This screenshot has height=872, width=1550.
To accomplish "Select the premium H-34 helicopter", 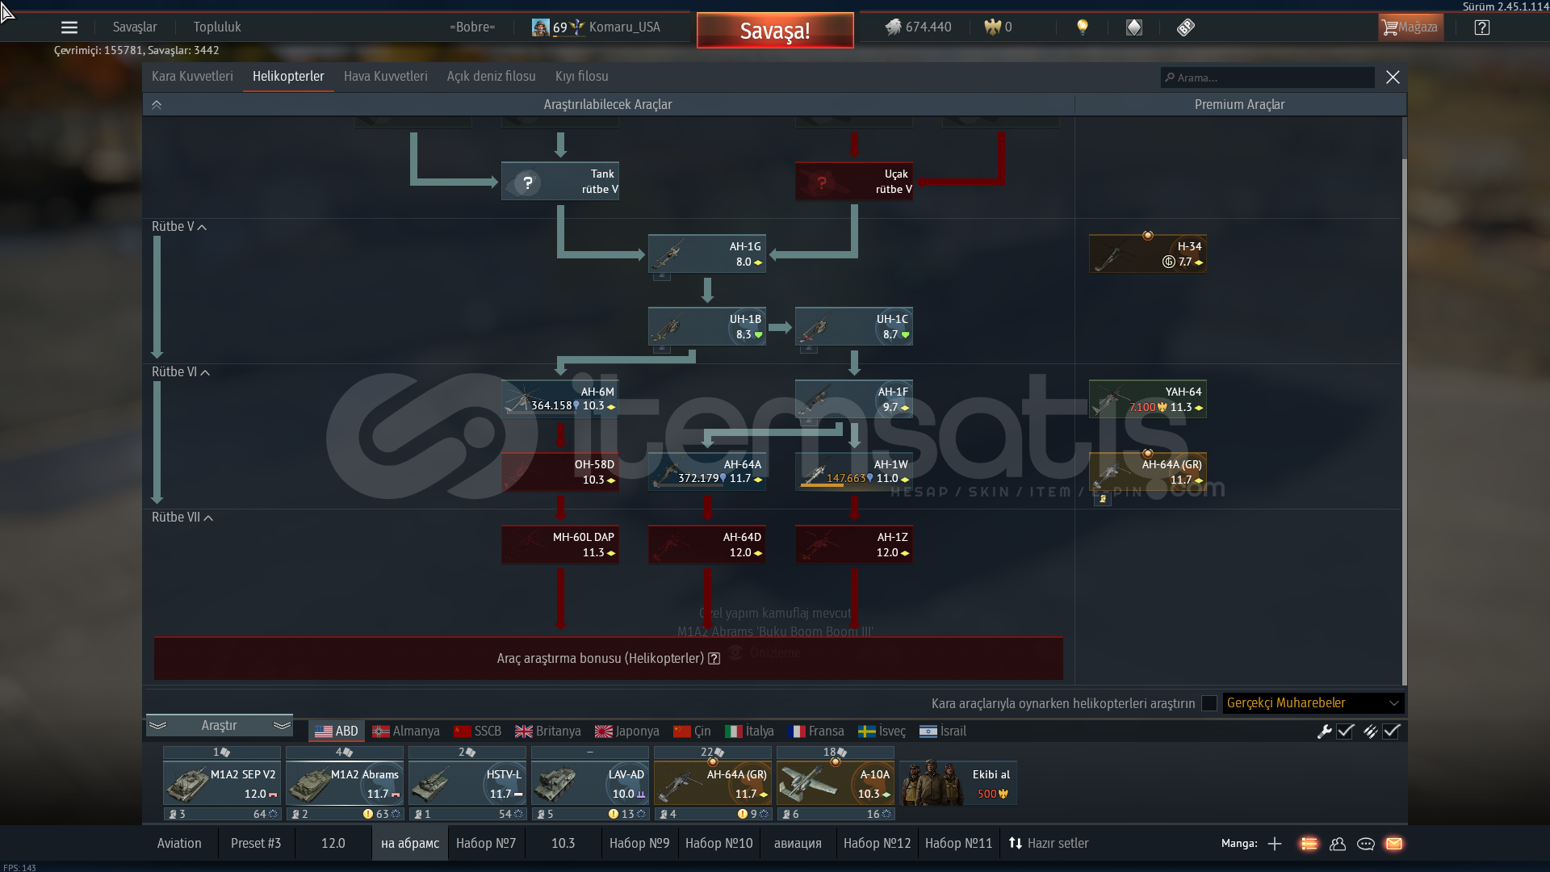I will [x=1148, y=254].
